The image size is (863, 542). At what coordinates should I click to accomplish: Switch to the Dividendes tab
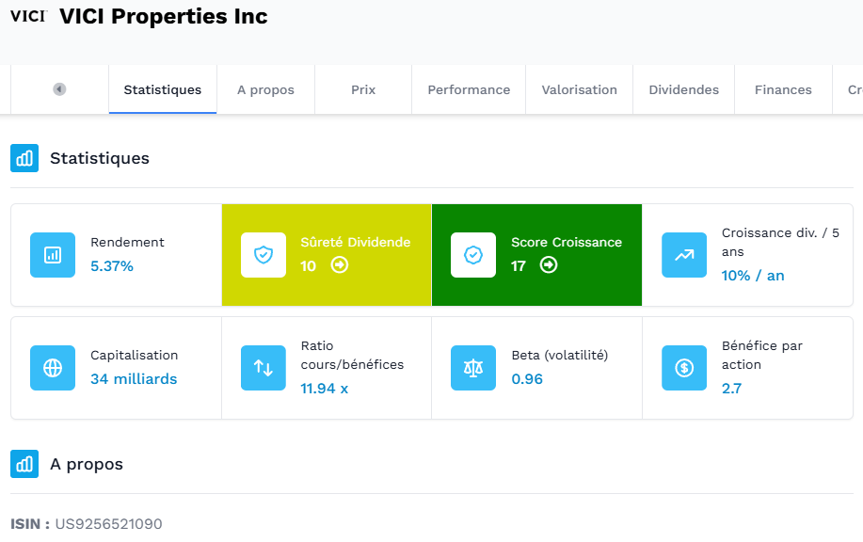point(683,89)
